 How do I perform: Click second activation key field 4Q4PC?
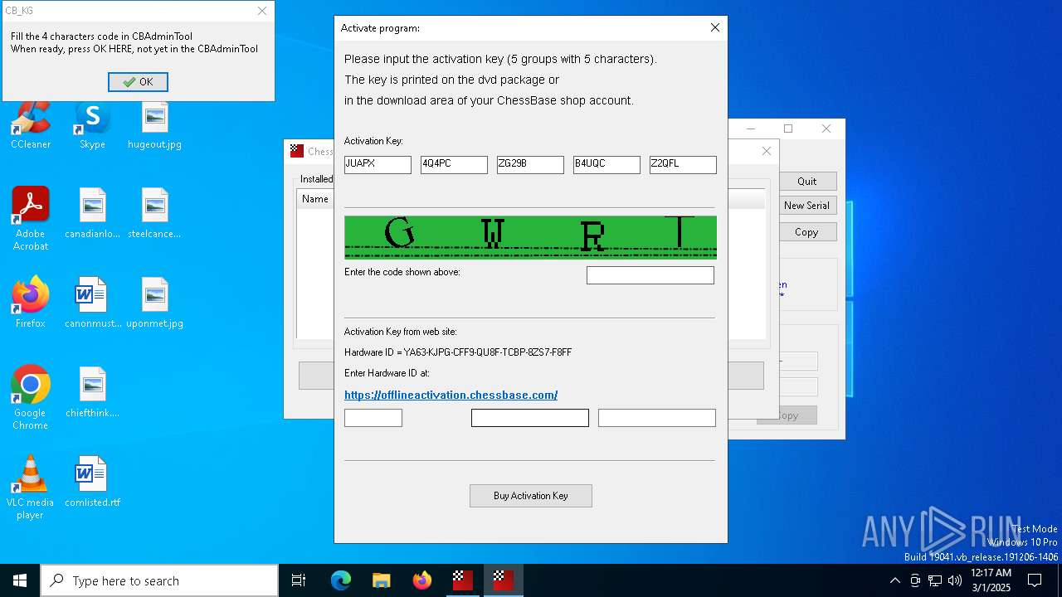click(454, 165)
